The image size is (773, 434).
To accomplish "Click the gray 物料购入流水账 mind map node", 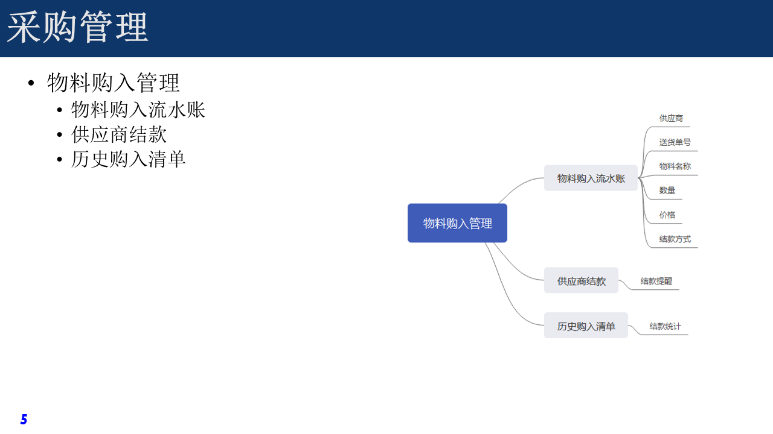I will (x=591, y=178).
